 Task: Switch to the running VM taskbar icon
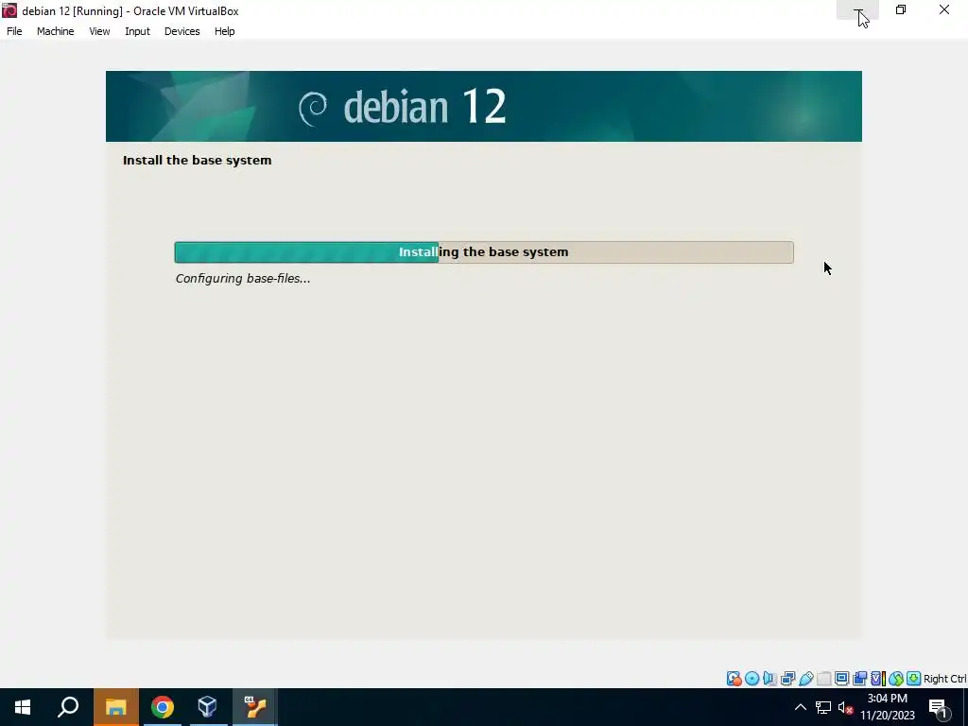pyautogui.click(x=255, y=707)
